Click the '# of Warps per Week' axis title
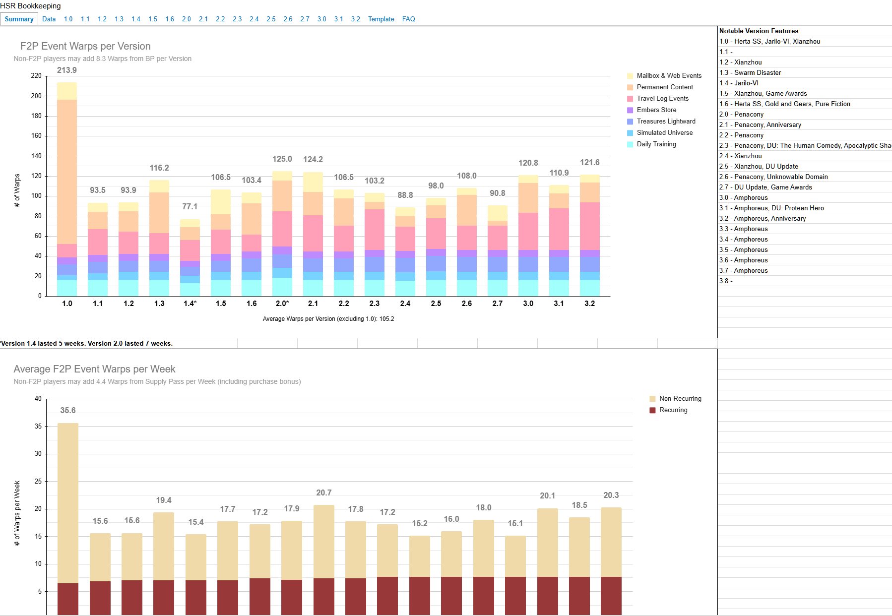Image resolution: width=892 pixels, height=616 pixels. [x=17, y=513]
